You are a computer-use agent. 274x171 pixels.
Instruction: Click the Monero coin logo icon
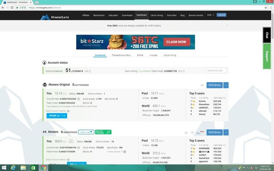click(x=45, y=132)
